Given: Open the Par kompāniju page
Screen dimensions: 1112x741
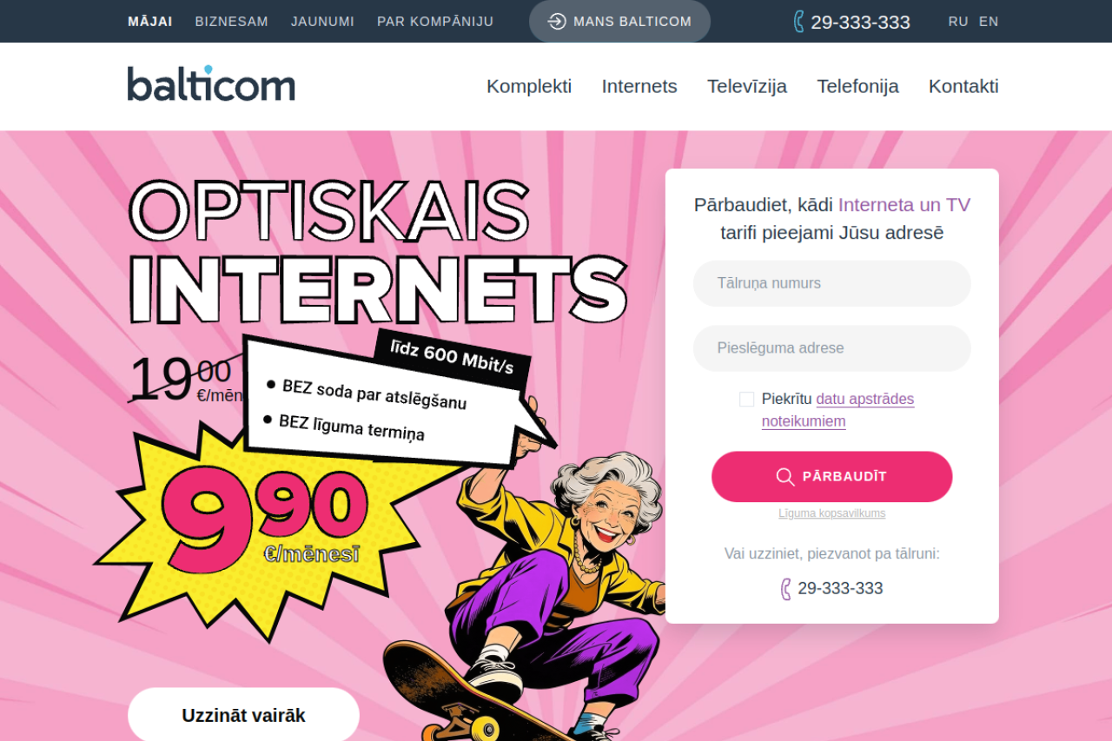Looking at the screenshot, I should 435,22.
